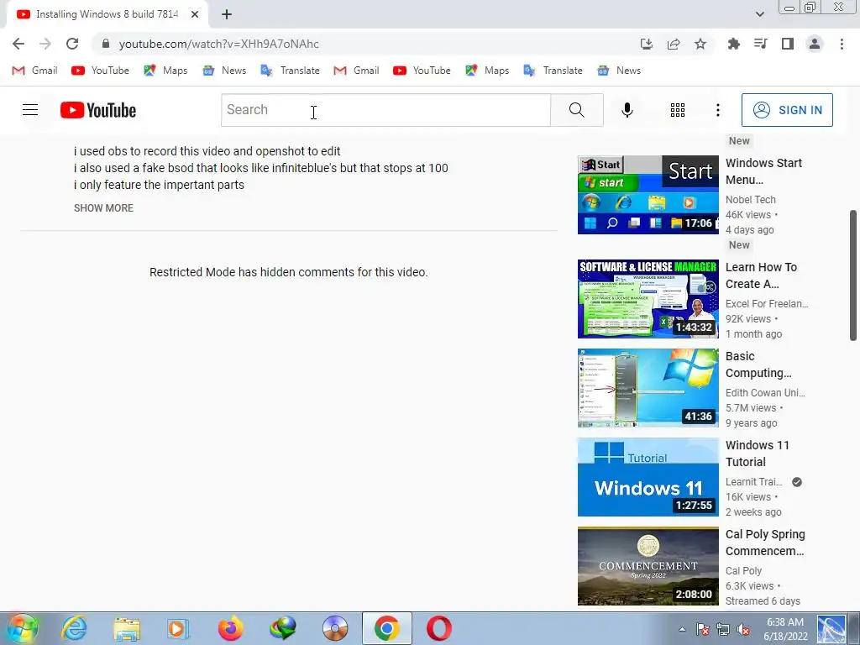Click the YouTube logo
Screen dimensions: 860x645
98,110
